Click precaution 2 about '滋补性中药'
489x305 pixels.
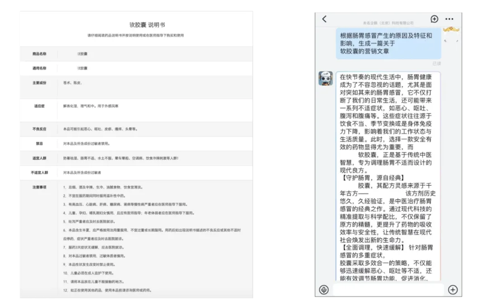(x=95, y=196)
